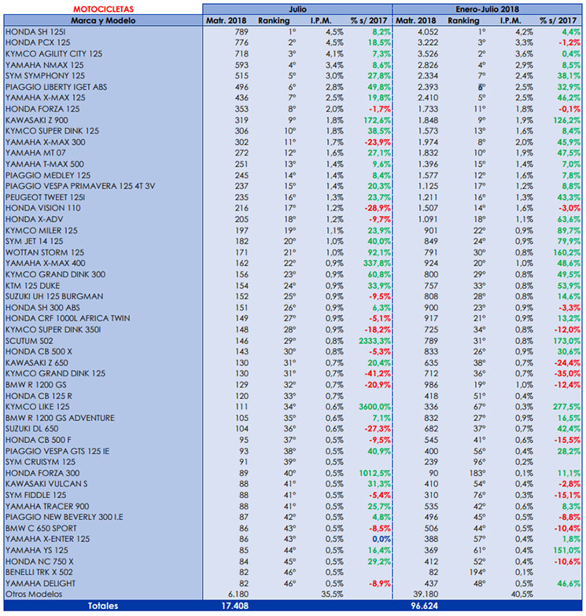Screen dimensions: 586x616
Task: Click the SYM SYMPHONY 125 cell
Action: click(45, 75)
